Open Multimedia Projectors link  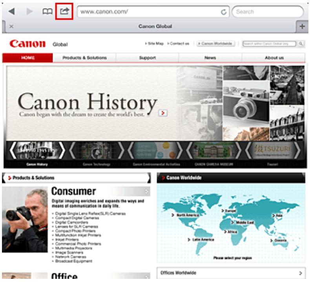click(x=73, y=248)
